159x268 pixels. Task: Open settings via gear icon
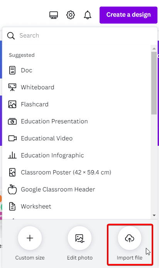pos(71,15)
